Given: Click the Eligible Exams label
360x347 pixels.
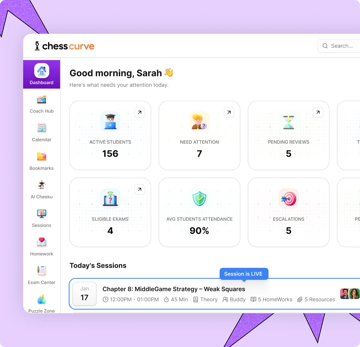Looking at the screenshot, I should 110,219.
